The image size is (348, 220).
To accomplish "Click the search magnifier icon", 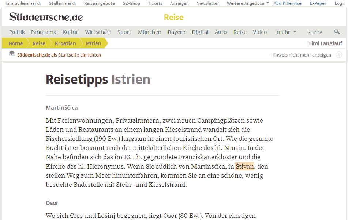I will click(337, 32).
